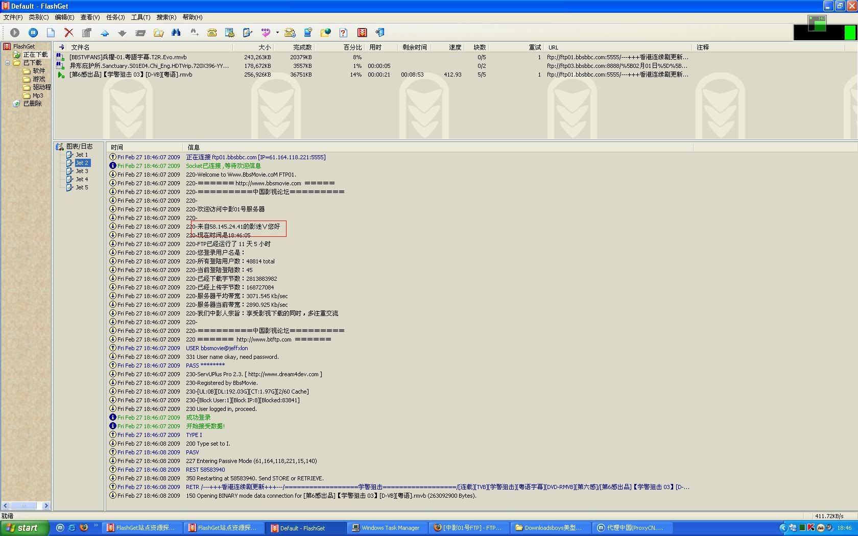
Task: Click the 文件名 column header
Action: click(x=80, y=47)
